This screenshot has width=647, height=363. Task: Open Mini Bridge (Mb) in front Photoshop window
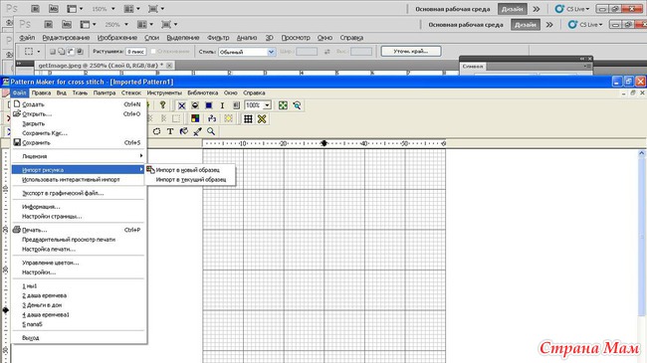click(x=67, y=25)
